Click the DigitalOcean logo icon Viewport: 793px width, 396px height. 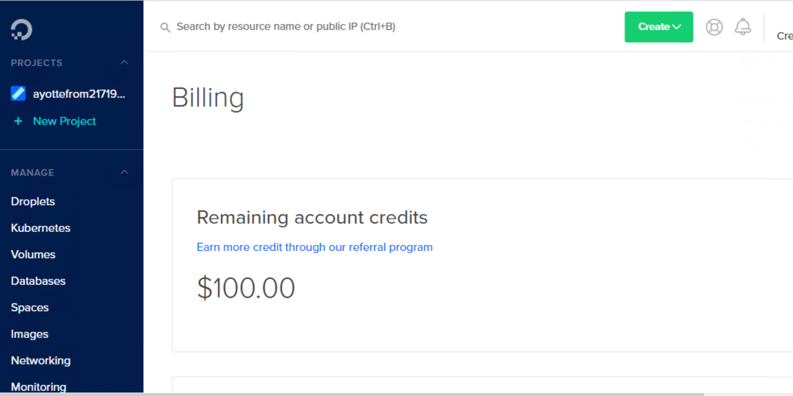pyautogui.click(x=22, y=29)
